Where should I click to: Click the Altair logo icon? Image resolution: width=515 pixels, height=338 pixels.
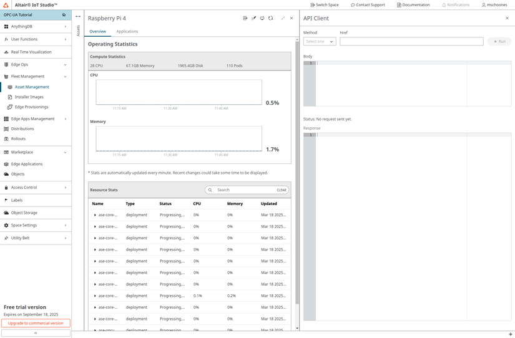6,5
